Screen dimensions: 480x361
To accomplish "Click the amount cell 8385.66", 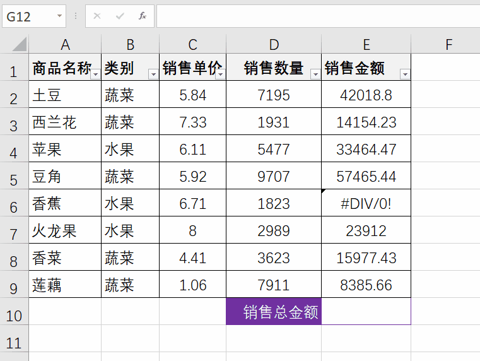I will pos(366,284).
